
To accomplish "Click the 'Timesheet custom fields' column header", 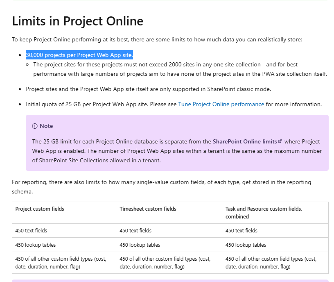I will click(148, 209).
